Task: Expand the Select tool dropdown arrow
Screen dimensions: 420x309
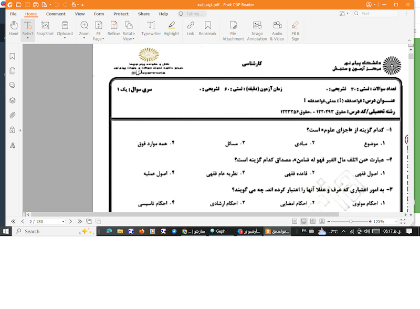Action: click(28, 38)
